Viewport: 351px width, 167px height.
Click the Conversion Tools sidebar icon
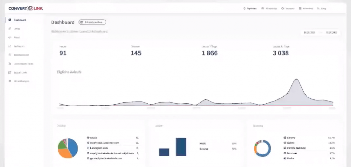10,64
